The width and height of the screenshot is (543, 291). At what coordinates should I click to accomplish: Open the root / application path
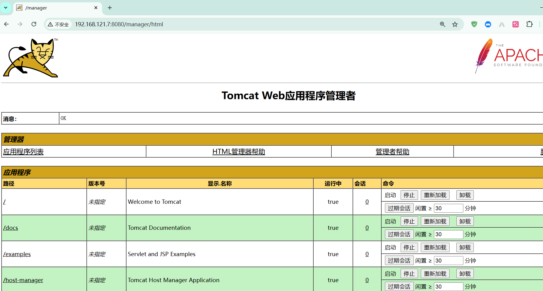coord(4,202)
